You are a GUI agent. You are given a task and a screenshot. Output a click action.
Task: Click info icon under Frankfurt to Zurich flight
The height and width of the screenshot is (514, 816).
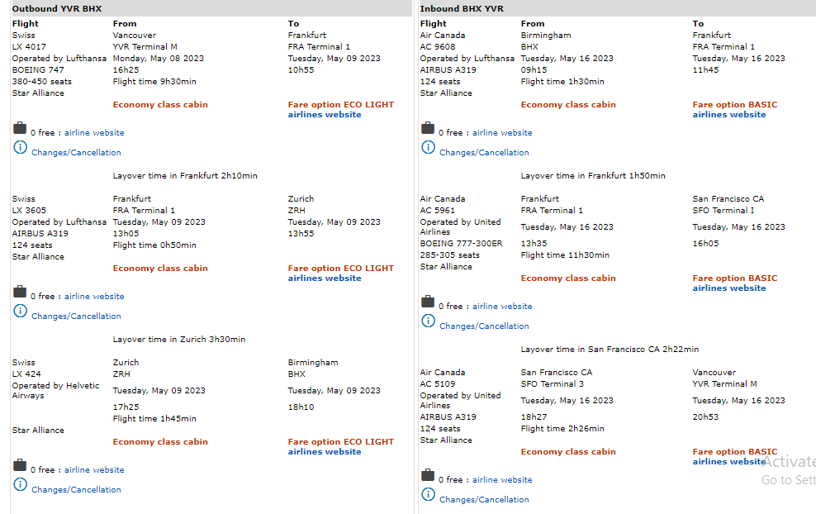tap(21, 312)
